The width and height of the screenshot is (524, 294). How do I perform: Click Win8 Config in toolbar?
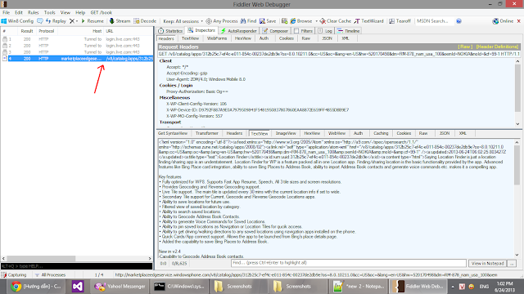(x=17, y=21)
